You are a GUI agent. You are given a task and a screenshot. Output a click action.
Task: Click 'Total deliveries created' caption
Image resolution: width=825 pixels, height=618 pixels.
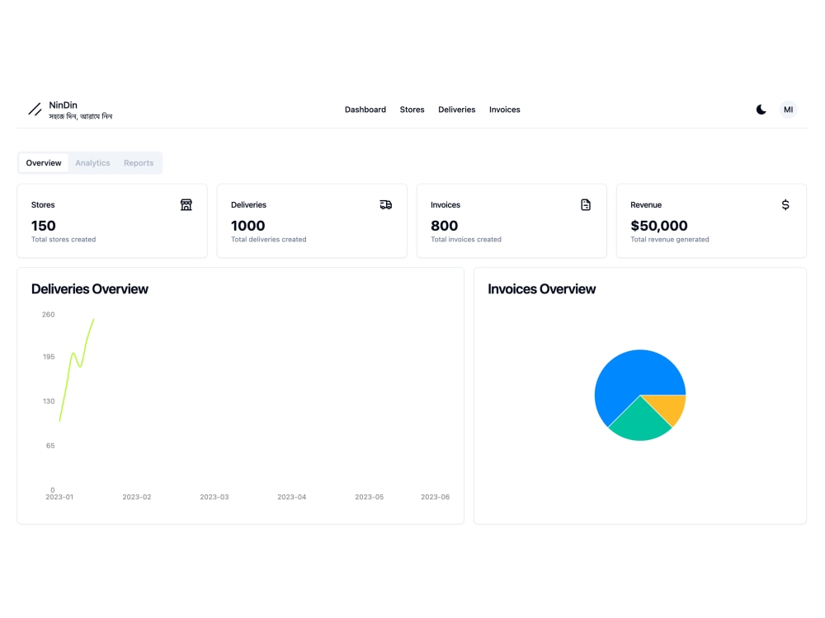coord(268,239)
